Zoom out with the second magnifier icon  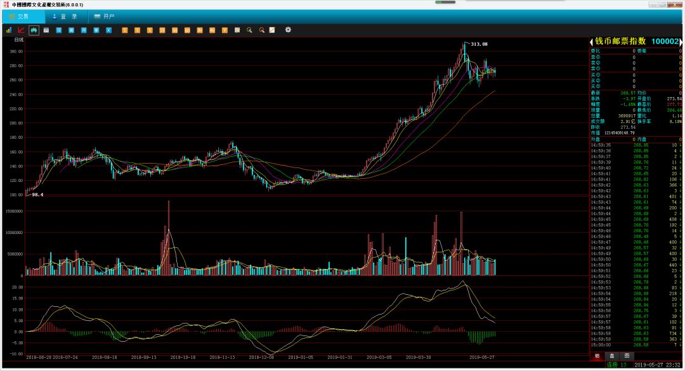262,30
